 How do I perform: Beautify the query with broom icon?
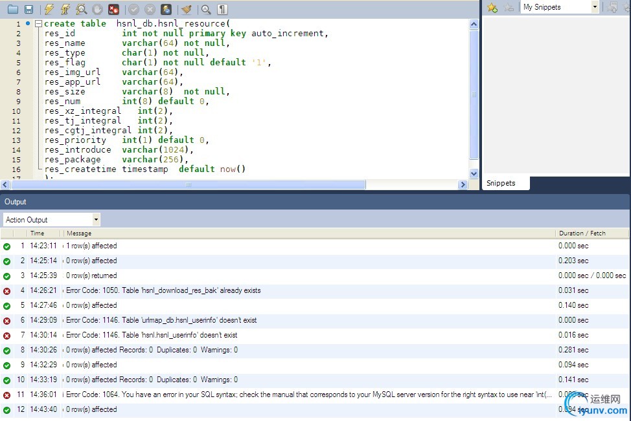click(186, 9)
